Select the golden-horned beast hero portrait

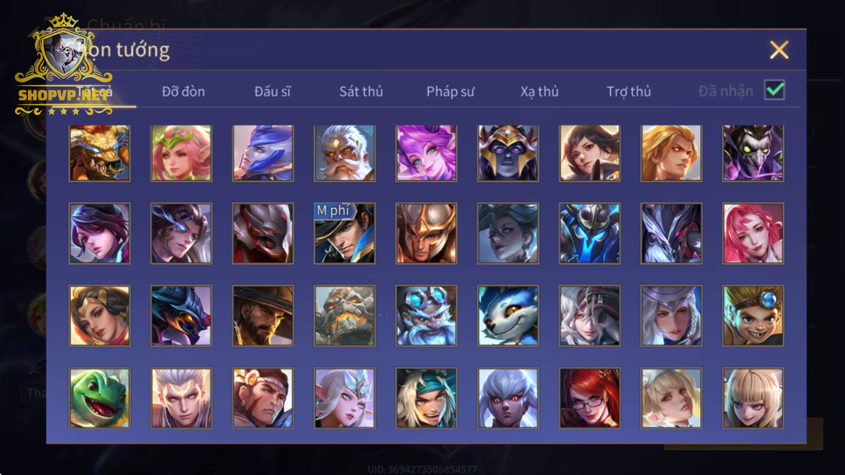(99, 153)
